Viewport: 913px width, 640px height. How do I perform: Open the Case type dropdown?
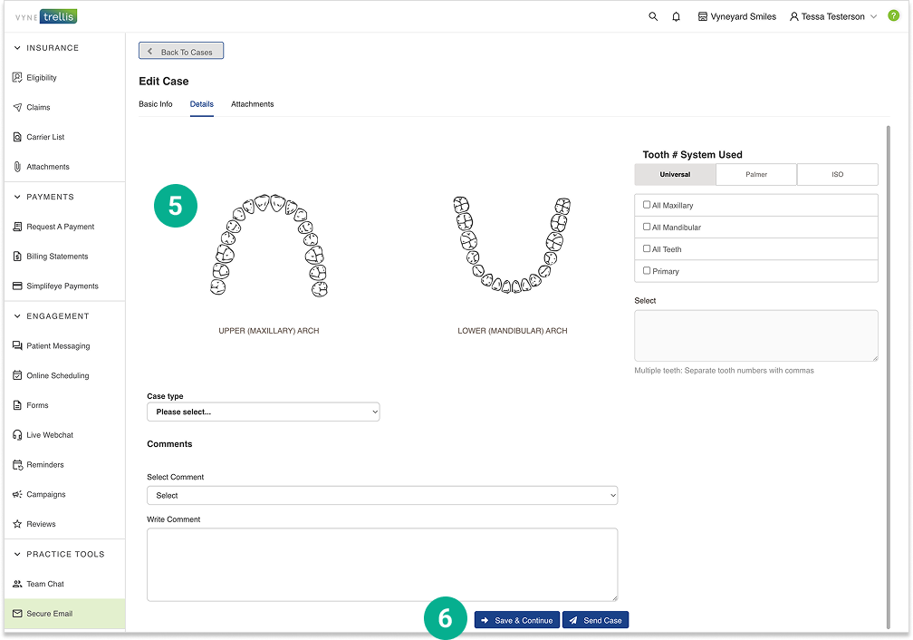point(263,412)
